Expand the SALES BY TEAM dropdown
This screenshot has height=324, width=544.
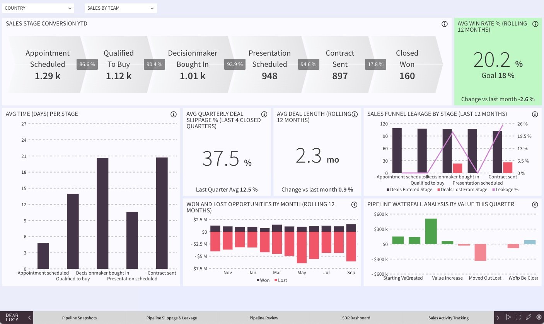pyautogui.click(x=120, y=8)
